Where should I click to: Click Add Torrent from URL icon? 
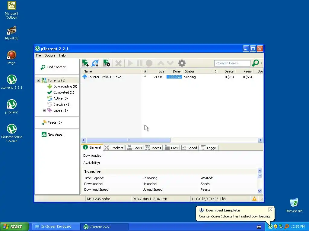coord(95,63)
